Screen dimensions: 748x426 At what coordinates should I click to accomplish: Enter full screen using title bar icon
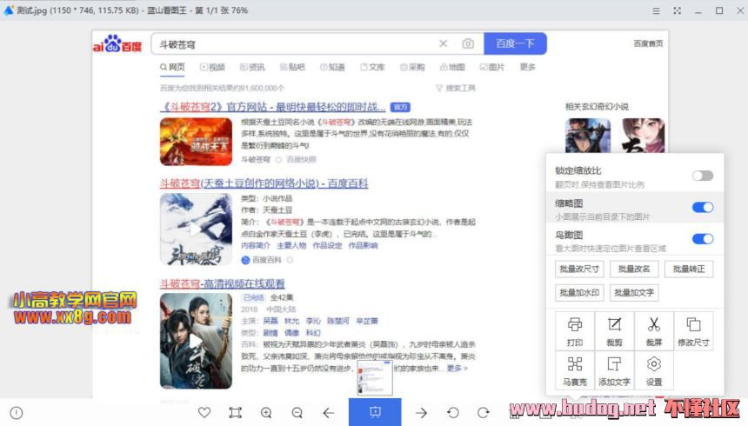(x=677, y=10)
